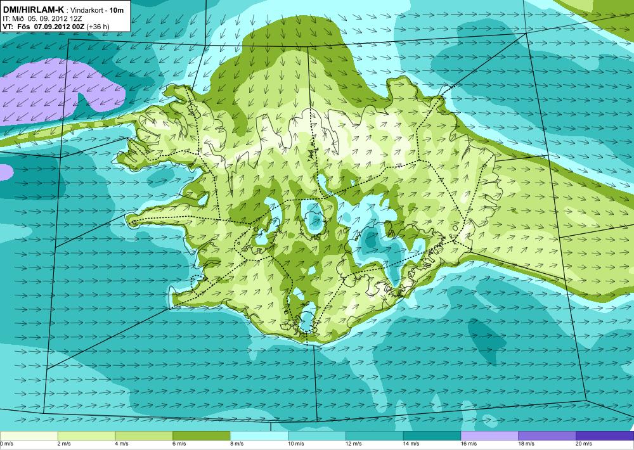Screen dimensions: 634x450
Task: Select the lightest cyan 8–10 m/s swatch
Action: pos(259,436)
